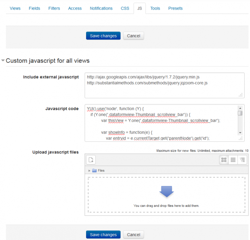Click the blue Files folder icon

94,171
